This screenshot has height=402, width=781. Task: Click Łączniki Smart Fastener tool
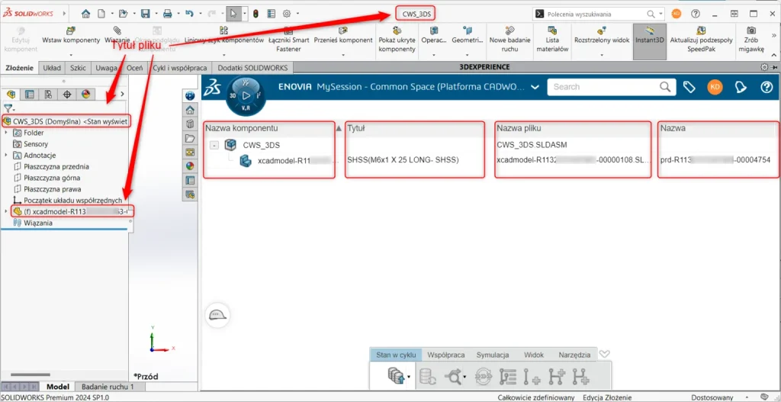288,40
